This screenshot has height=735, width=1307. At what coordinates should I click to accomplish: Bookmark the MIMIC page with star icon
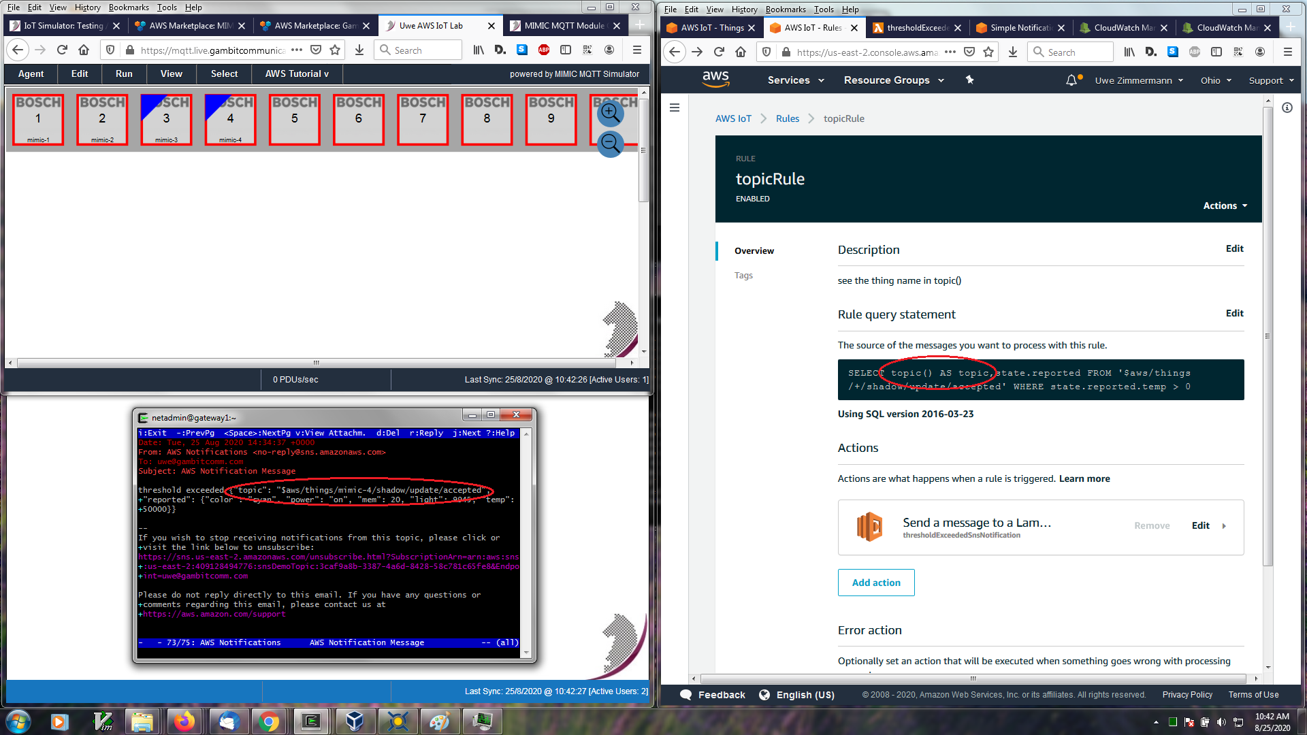pos(335,50)
